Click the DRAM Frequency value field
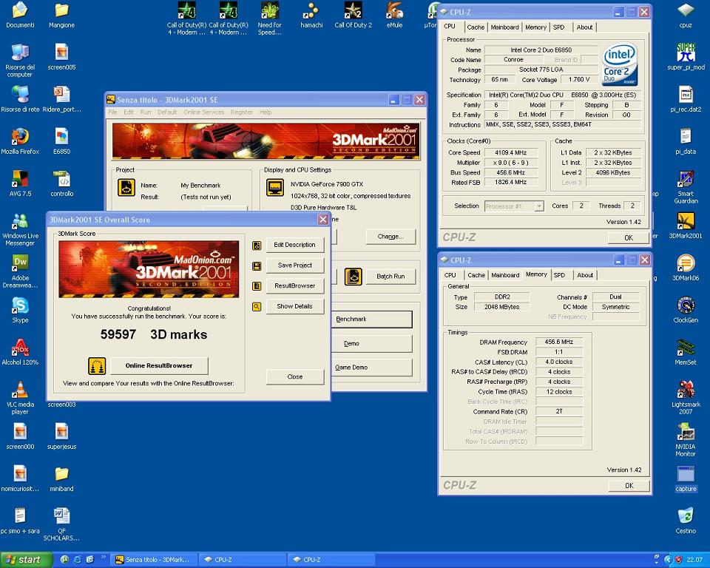Screen dimensions: 710x568 [559, 342]
